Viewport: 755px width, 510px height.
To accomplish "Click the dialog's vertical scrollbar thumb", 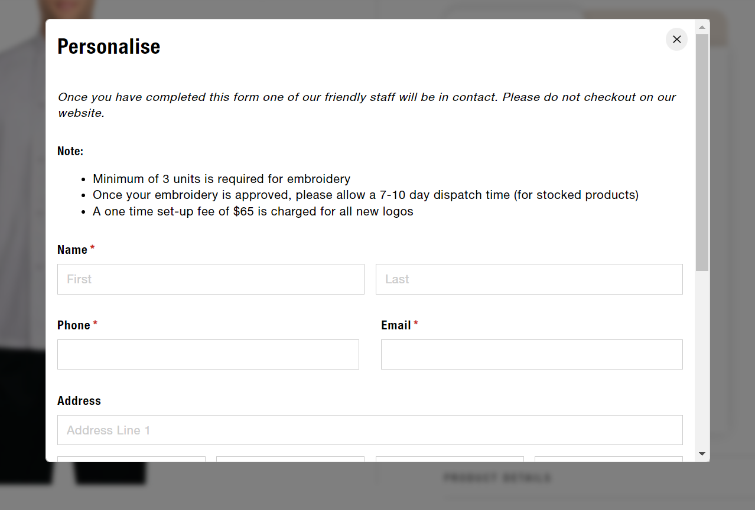I will [702, 152].
